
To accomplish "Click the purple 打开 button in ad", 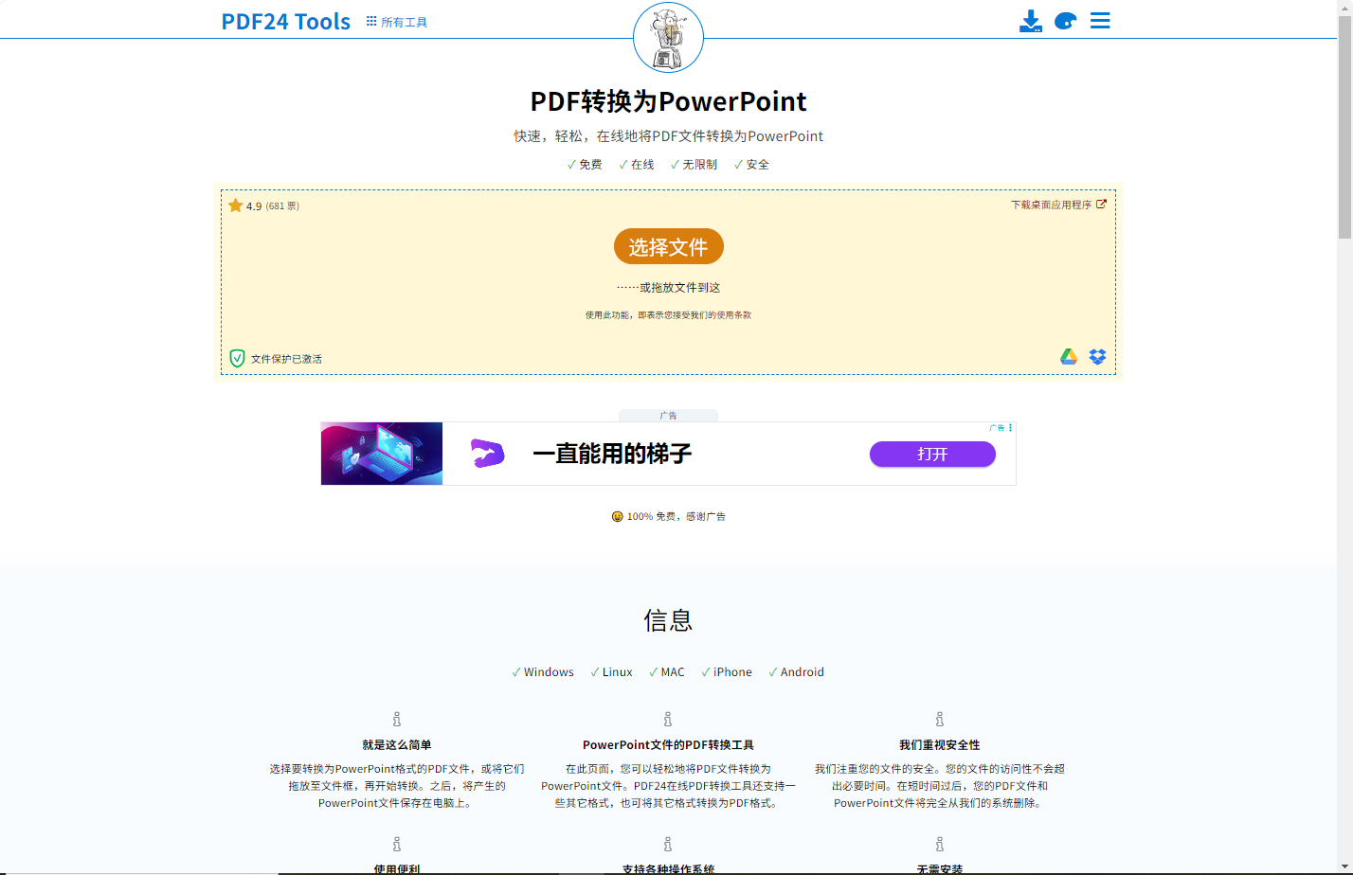I will 932,455.
